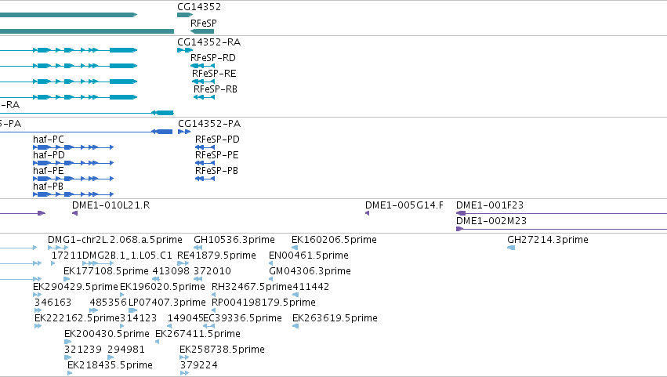Select the RFeSP-RD transcript
The width and height of the screenshot is (667, 377).
point(202,66)
